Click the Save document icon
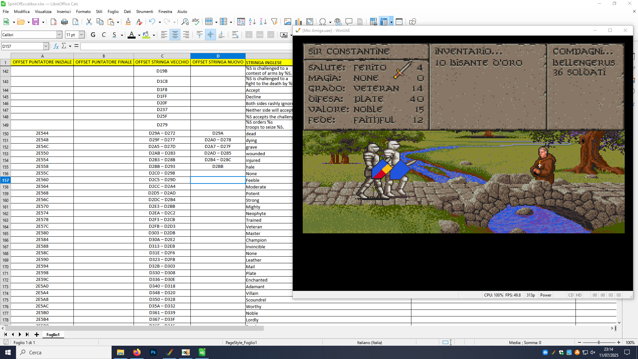The width and height of the screenshot is (638, 359). pos(36,22)
